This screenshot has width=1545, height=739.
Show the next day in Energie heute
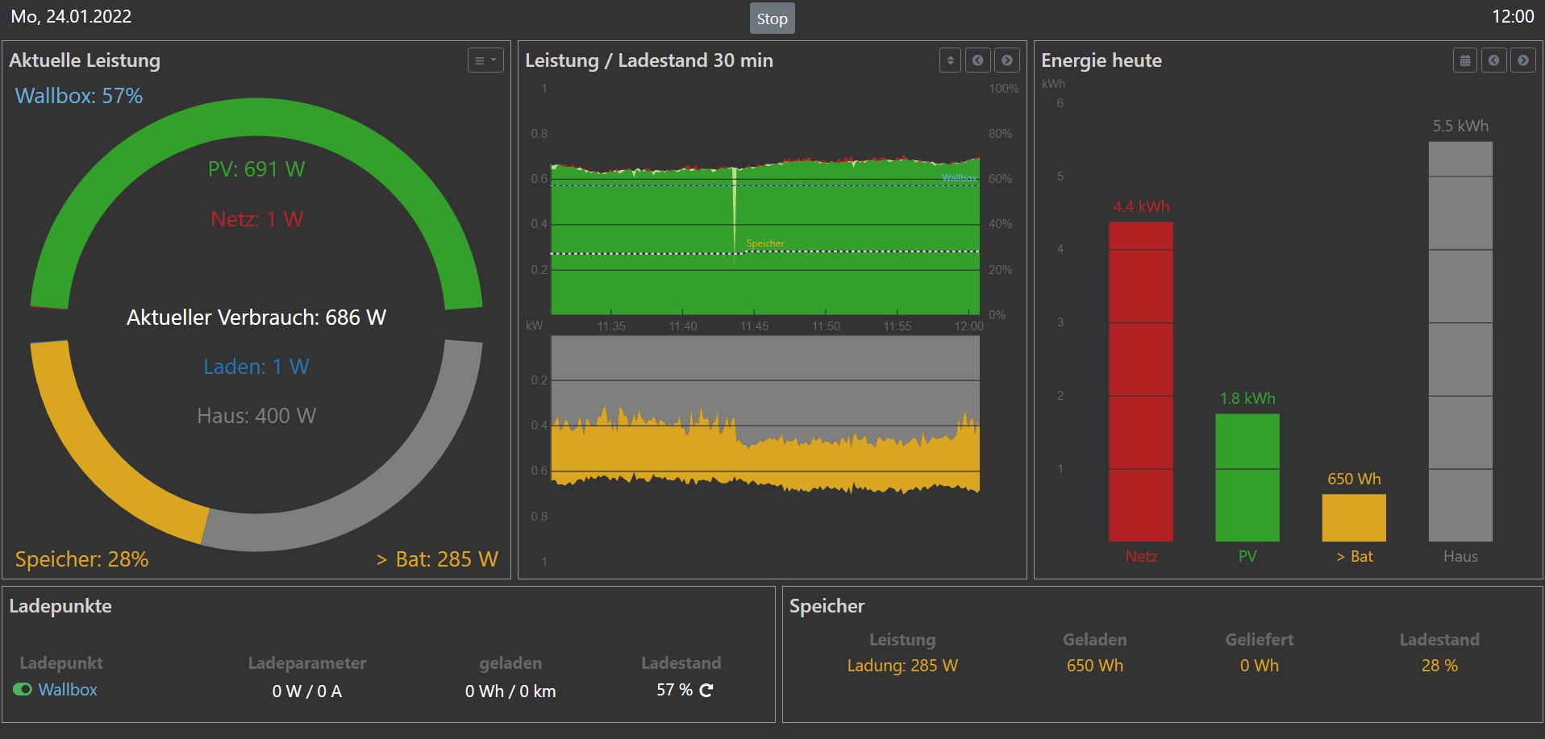pyautogui.click(x=1523, y=60)
